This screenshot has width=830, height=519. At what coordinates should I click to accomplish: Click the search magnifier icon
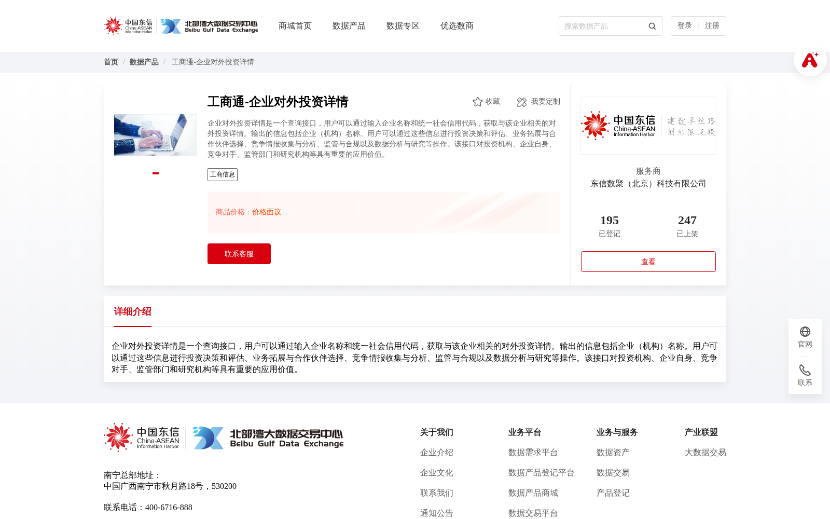pos(652,26)
